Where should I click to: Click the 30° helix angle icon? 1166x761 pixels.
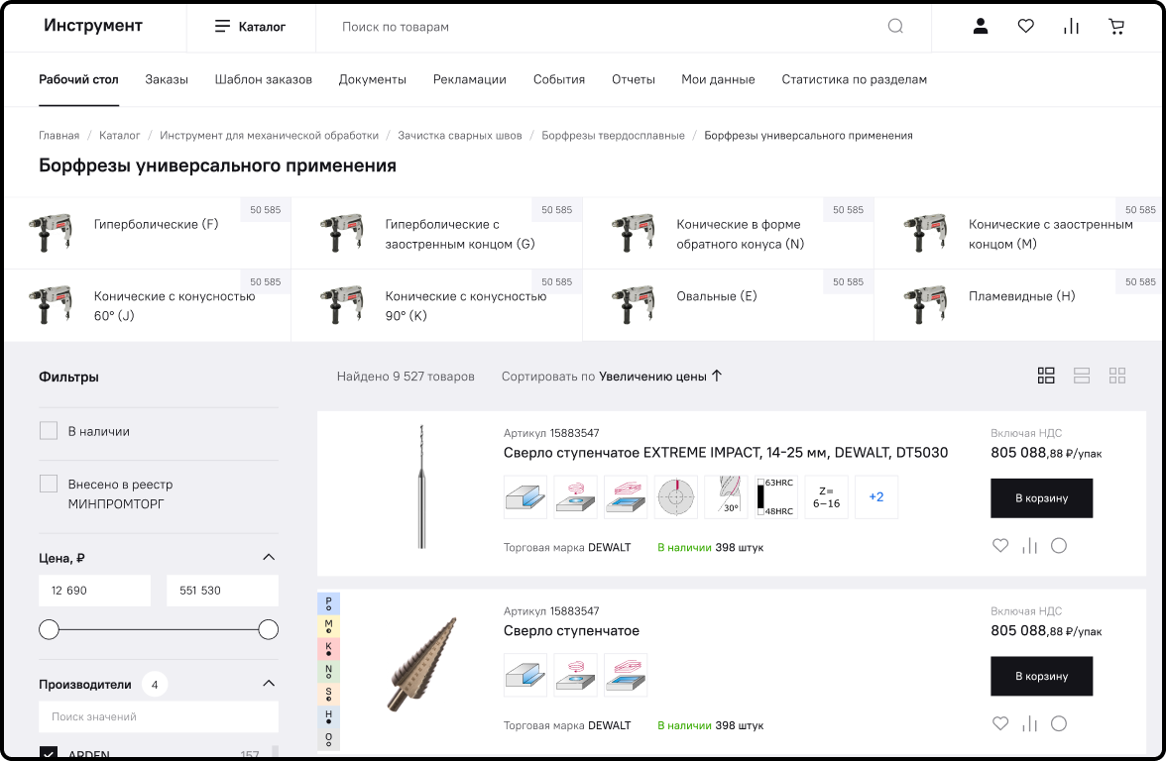pos(726,497)
